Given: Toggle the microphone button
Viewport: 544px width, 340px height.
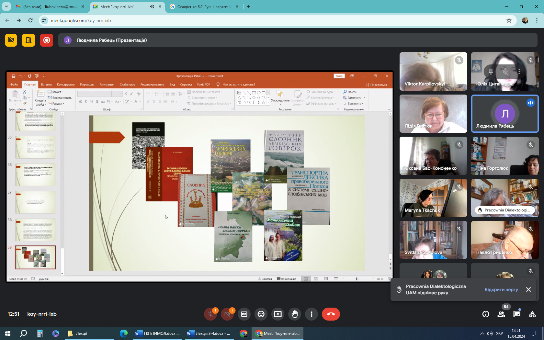Looking at the screenshot, I should tap(210, 314).
